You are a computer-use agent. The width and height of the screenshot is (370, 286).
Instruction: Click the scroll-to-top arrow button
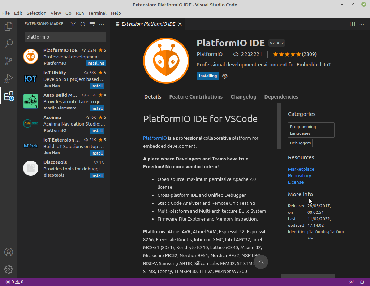pyautogui.click(x=261, y=262)
